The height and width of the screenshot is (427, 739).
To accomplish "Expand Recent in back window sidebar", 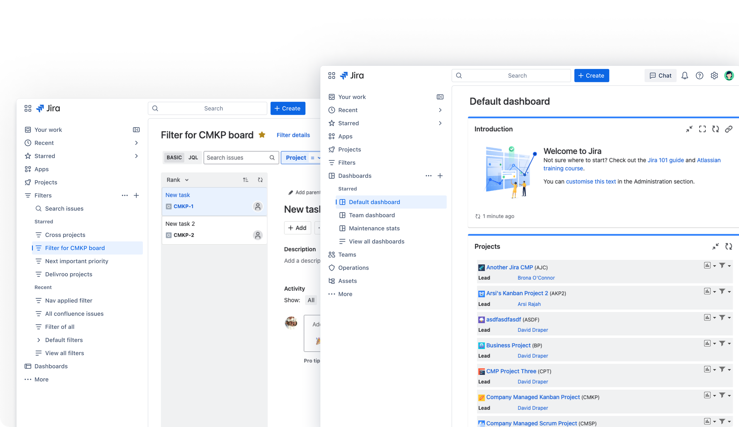I will 136,143.
